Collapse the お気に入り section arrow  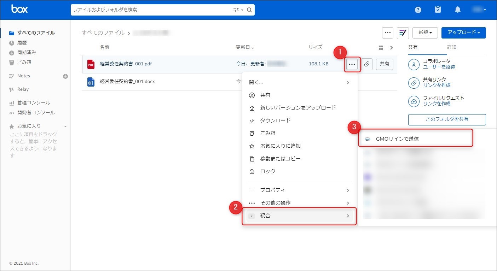(x=65, y=126)
